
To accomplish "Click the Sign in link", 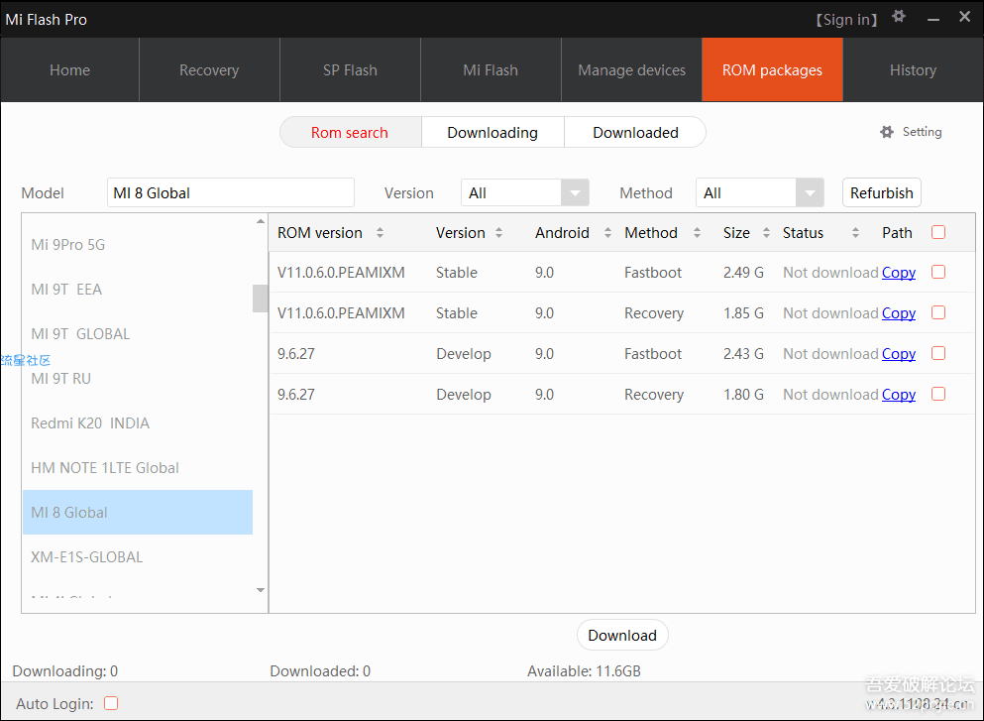I will 846,20.
